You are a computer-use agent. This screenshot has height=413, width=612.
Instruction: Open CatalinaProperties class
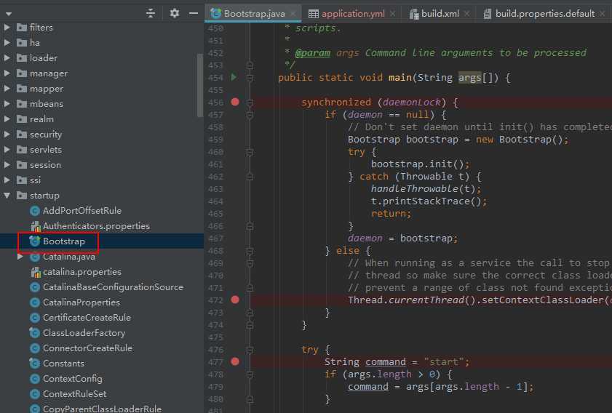tap(82, 302)
